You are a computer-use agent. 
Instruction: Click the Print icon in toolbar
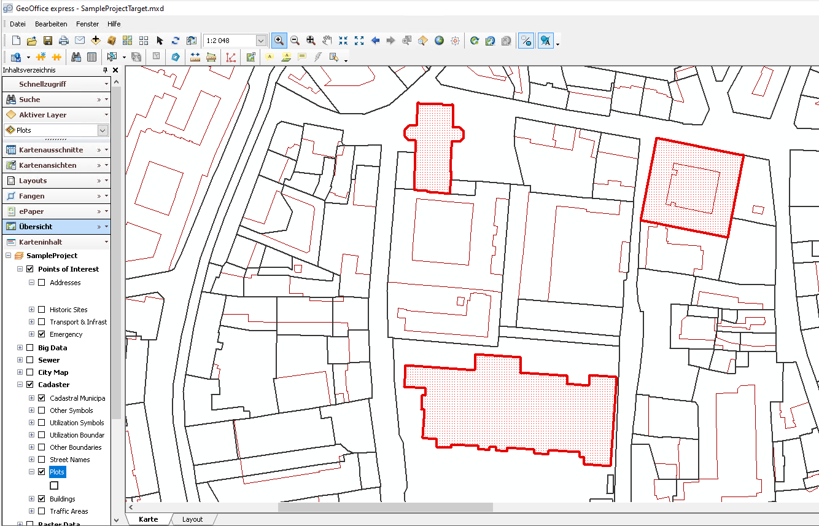click(63, 41)
